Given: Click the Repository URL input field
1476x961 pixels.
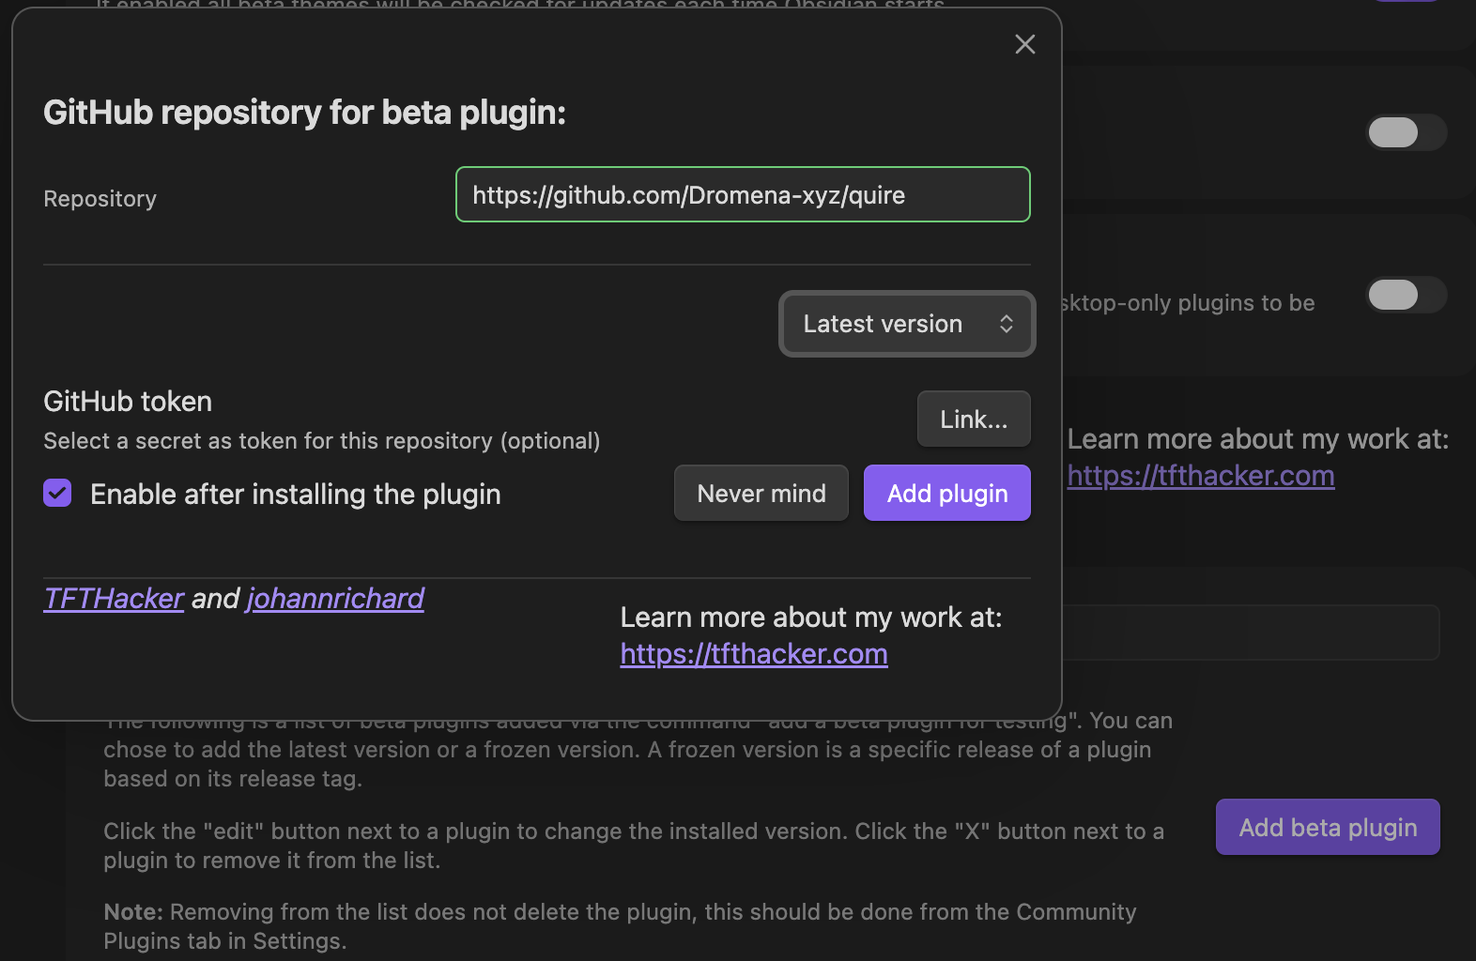Looking at the screenshot, I should pyautogui.click(x=743, y=194).
